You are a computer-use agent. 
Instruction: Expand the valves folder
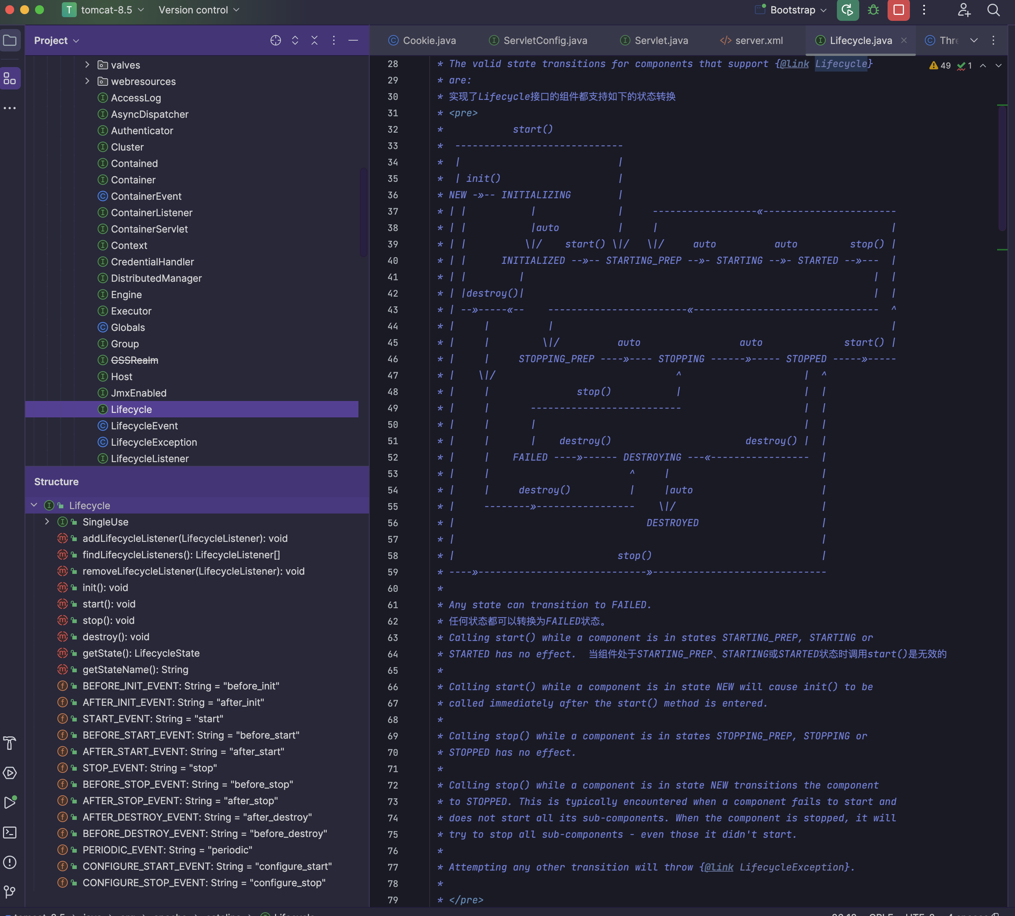(87, 65)
